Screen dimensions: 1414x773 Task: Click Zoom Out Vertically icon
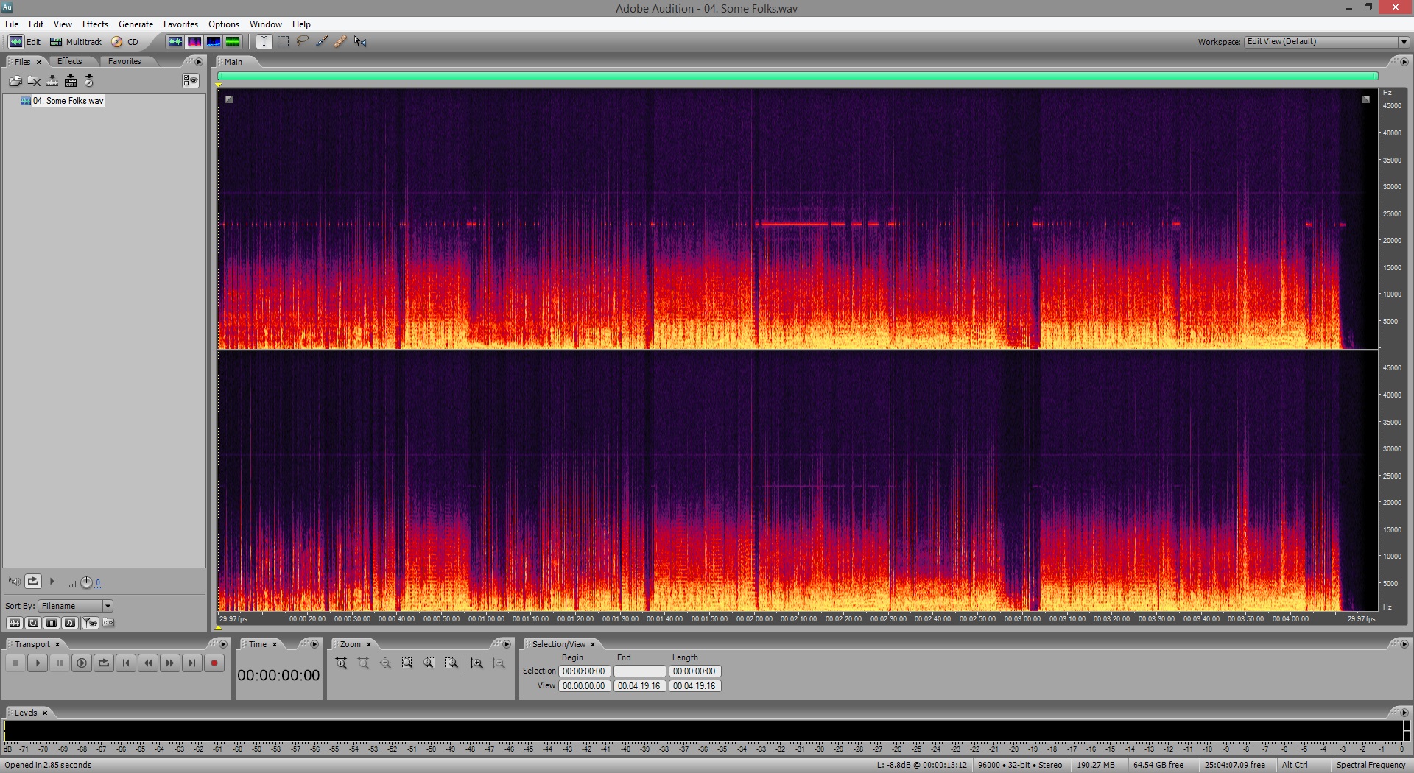pos(499,663)
